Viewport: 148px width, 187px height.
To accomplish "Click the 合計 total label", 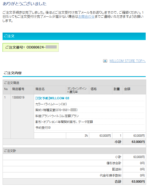I will tap(118, 182).
